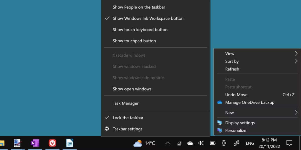Open Windows Ink Workspace via the pen icon
Viewport: 301px width, 150px height.
click(x=236, y=143)
